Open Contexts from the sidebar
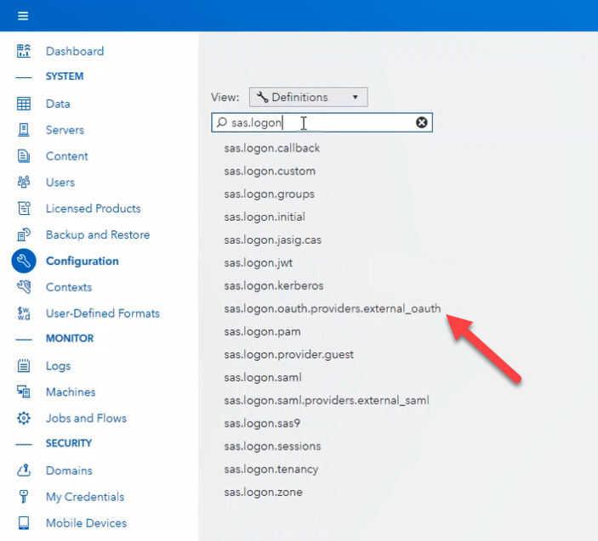The height and width of the screenshot is (541, 598). 69,287
